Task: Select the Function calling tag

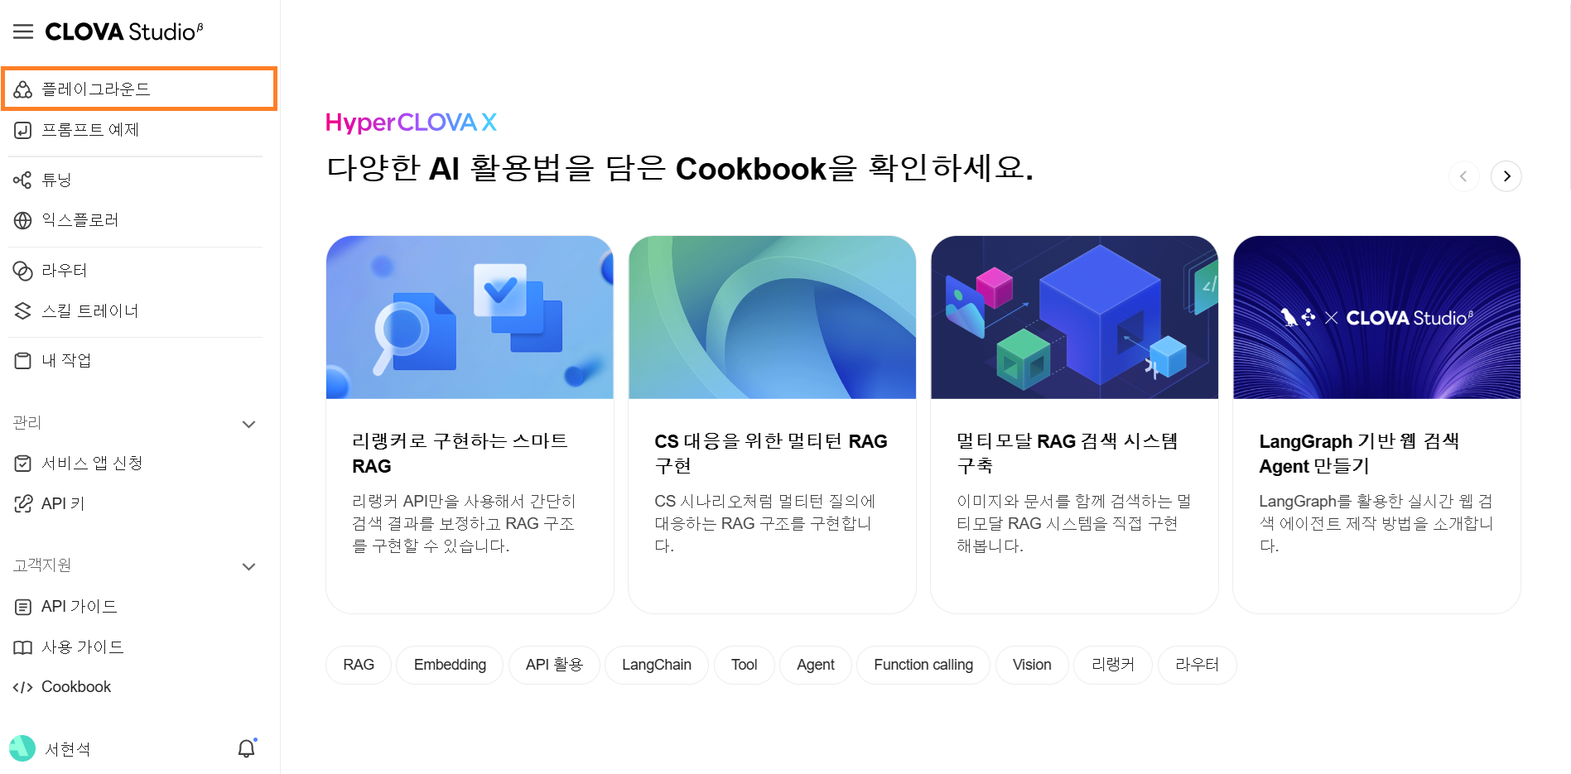Action: [923, 665]
